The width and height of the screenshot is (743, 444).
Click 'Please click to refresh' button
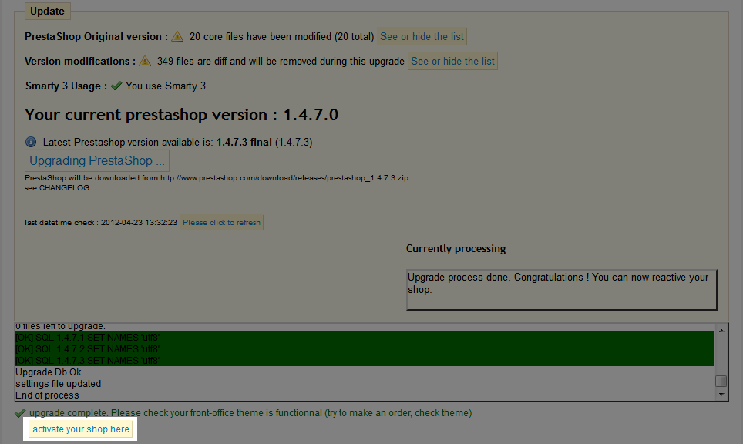[x=222, y=222]
